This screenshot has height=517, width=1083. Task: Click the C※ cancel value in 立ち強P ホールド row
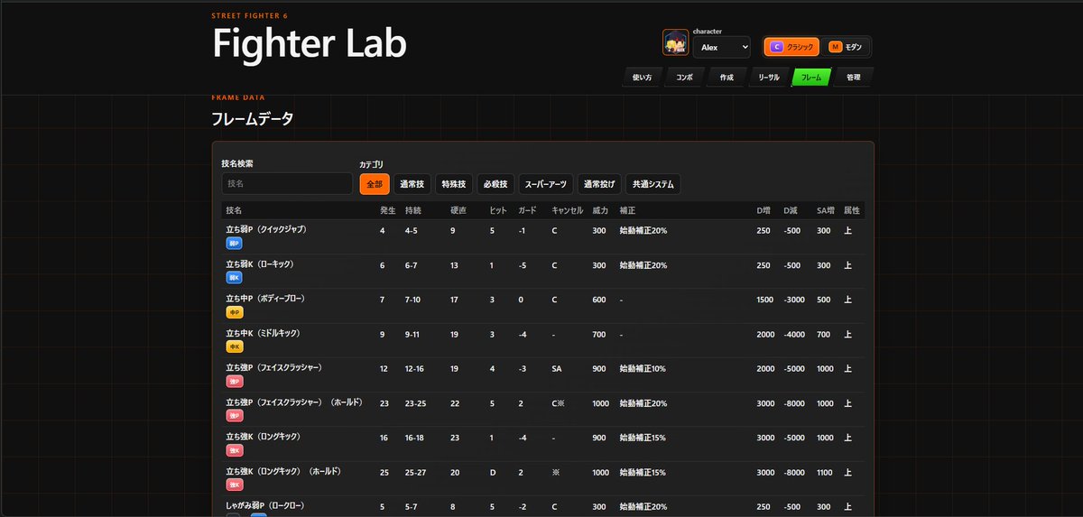[558, 403]
